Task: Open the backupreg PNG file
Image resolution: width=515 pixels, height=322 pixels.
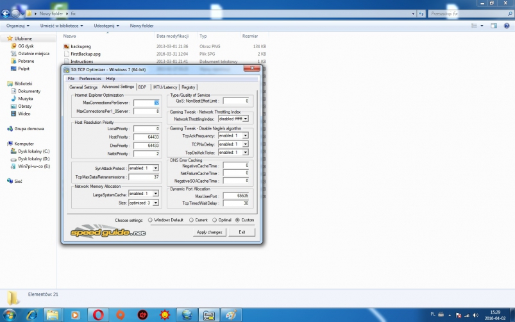Action: (x=80, y=46)
